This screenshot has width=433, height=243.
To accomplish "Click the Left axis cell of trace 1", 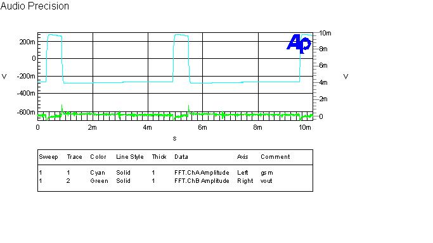I will click(x=242, y=173).
